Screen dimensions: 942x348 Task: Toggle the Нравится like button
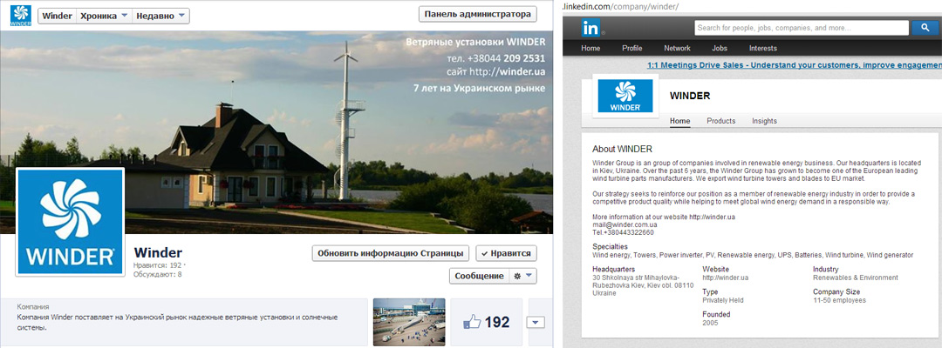coord(507,253)
